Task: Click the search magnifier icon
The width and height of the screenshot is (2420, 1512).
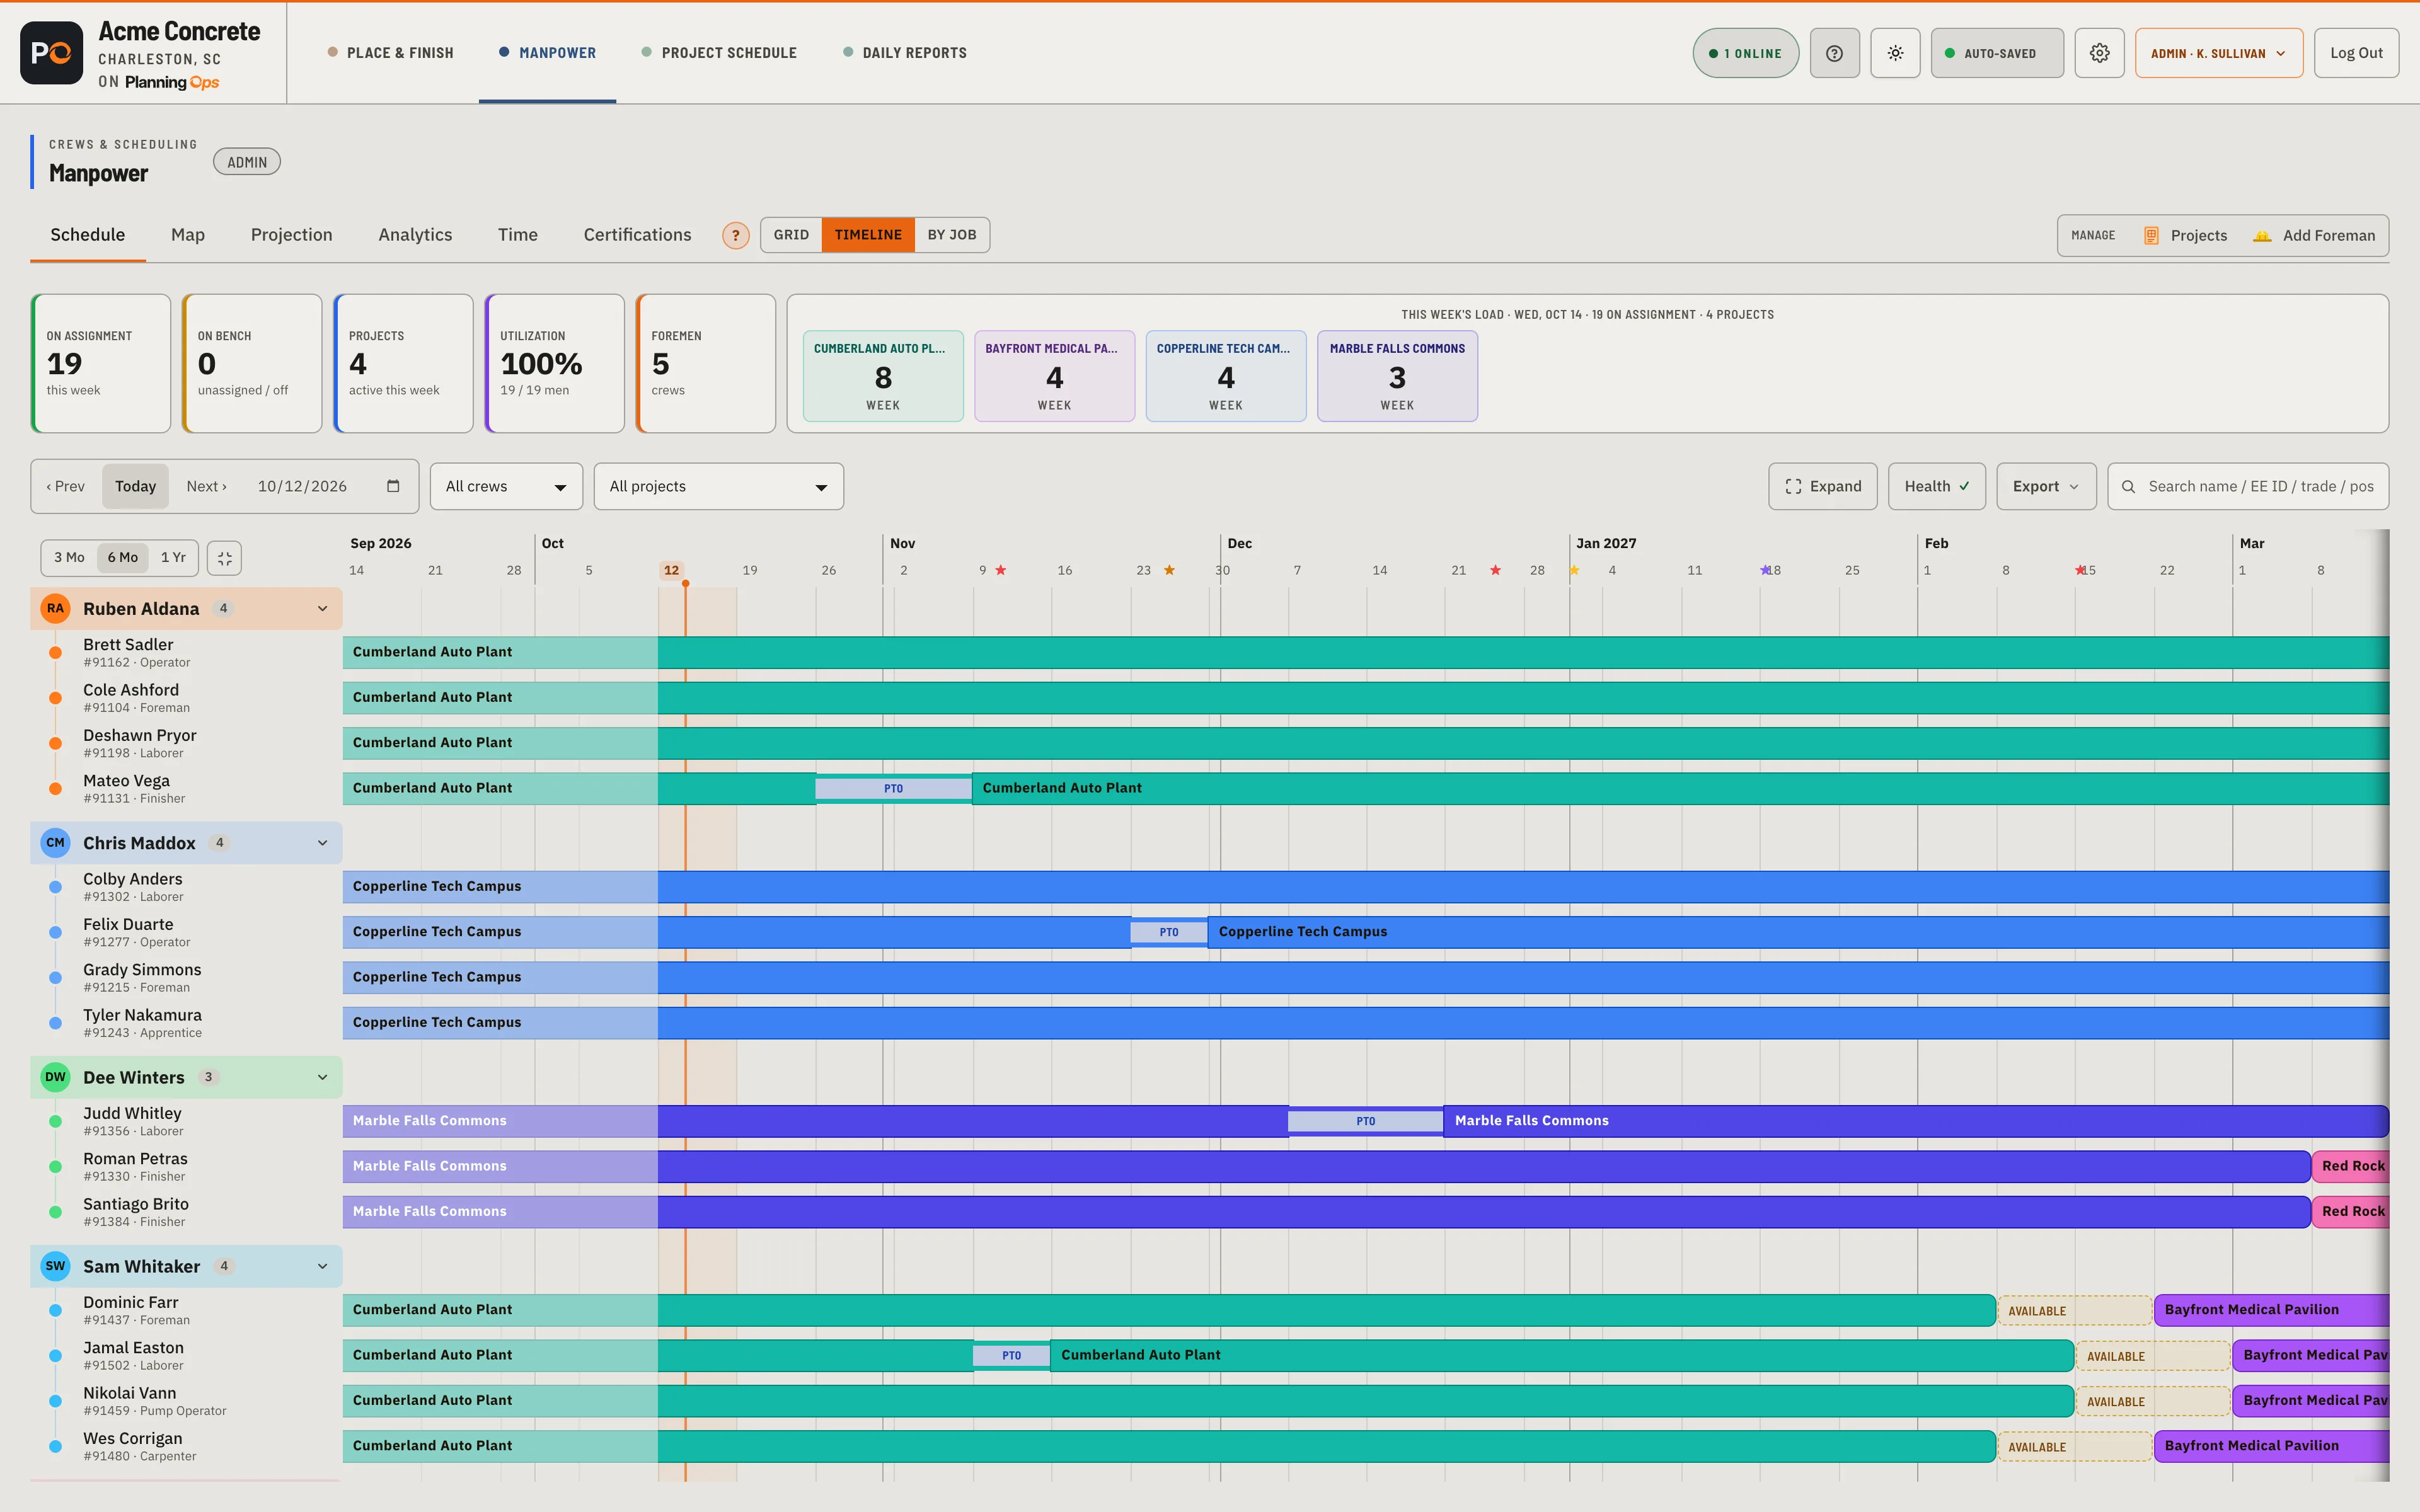Action: [x=2128, y=487]
